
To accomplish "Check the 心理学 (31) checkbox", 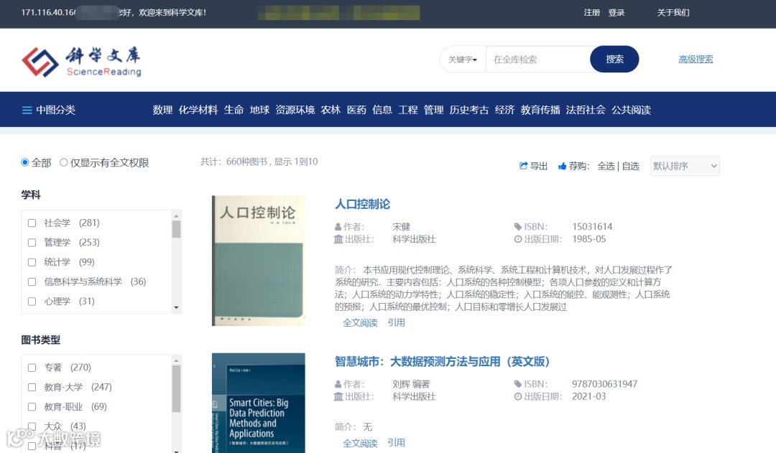I will pyautogui.click(x=32, y=302).
